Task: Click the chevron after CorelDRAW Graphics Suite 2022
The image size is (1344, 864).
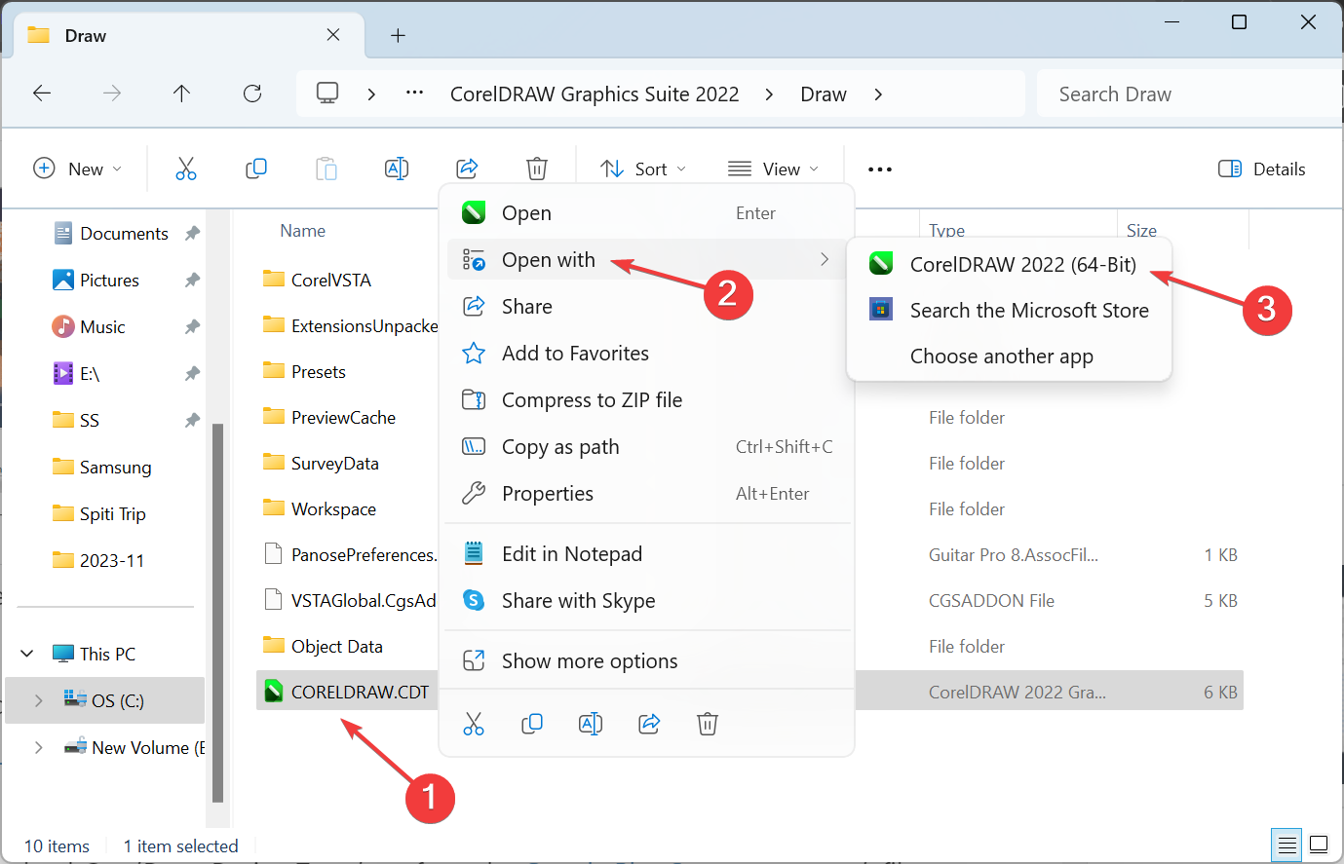Action: pyautogui.click(x=770, y=94)
